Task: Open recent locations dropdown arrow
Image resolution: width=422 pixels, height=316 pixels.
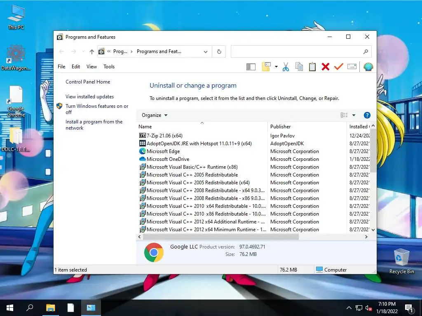Action: pos(83,51)
